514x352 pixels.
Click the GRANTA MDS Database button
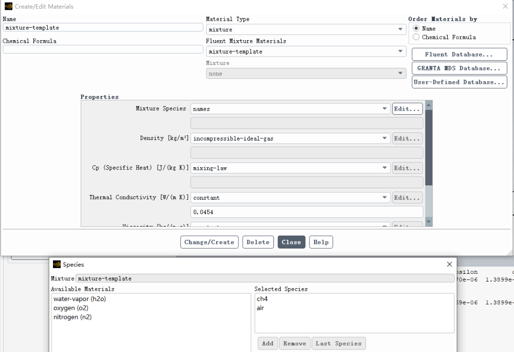click(459, 68)
